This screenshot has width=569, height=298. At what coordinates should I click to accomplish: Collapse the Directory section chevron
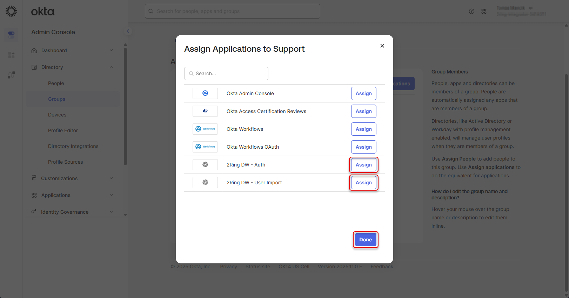111,67
